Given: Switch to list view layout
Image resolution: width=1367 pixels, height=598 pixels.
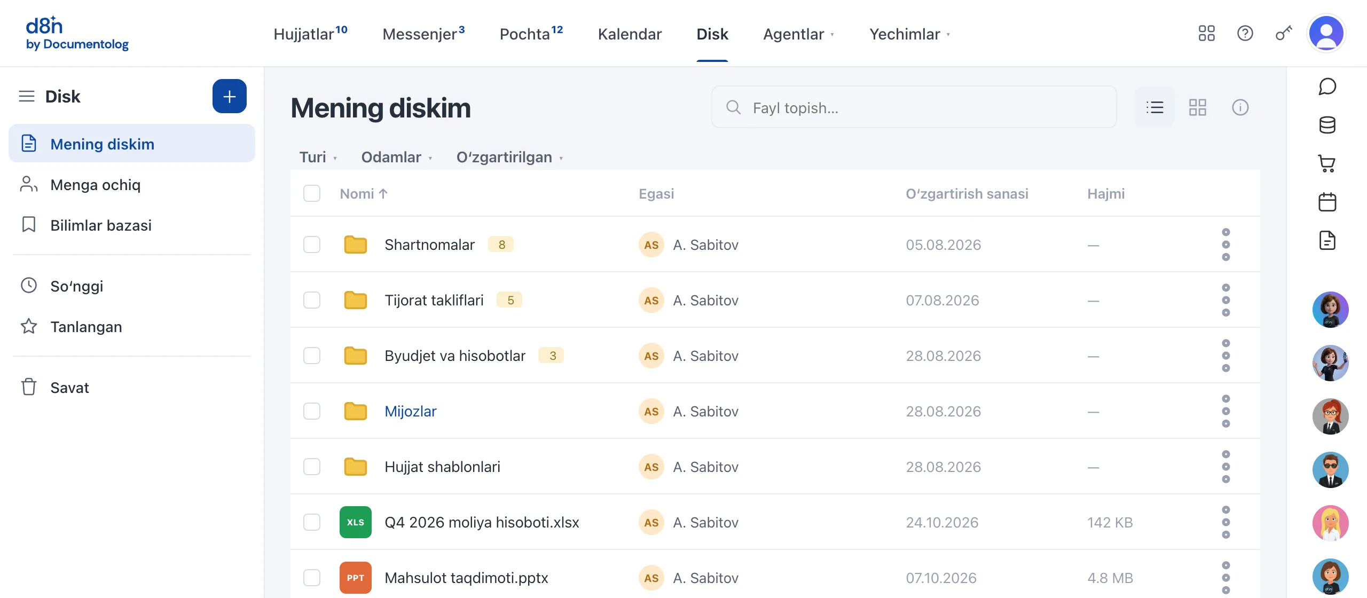Looking at the screenshot, I should (1154, 107).
